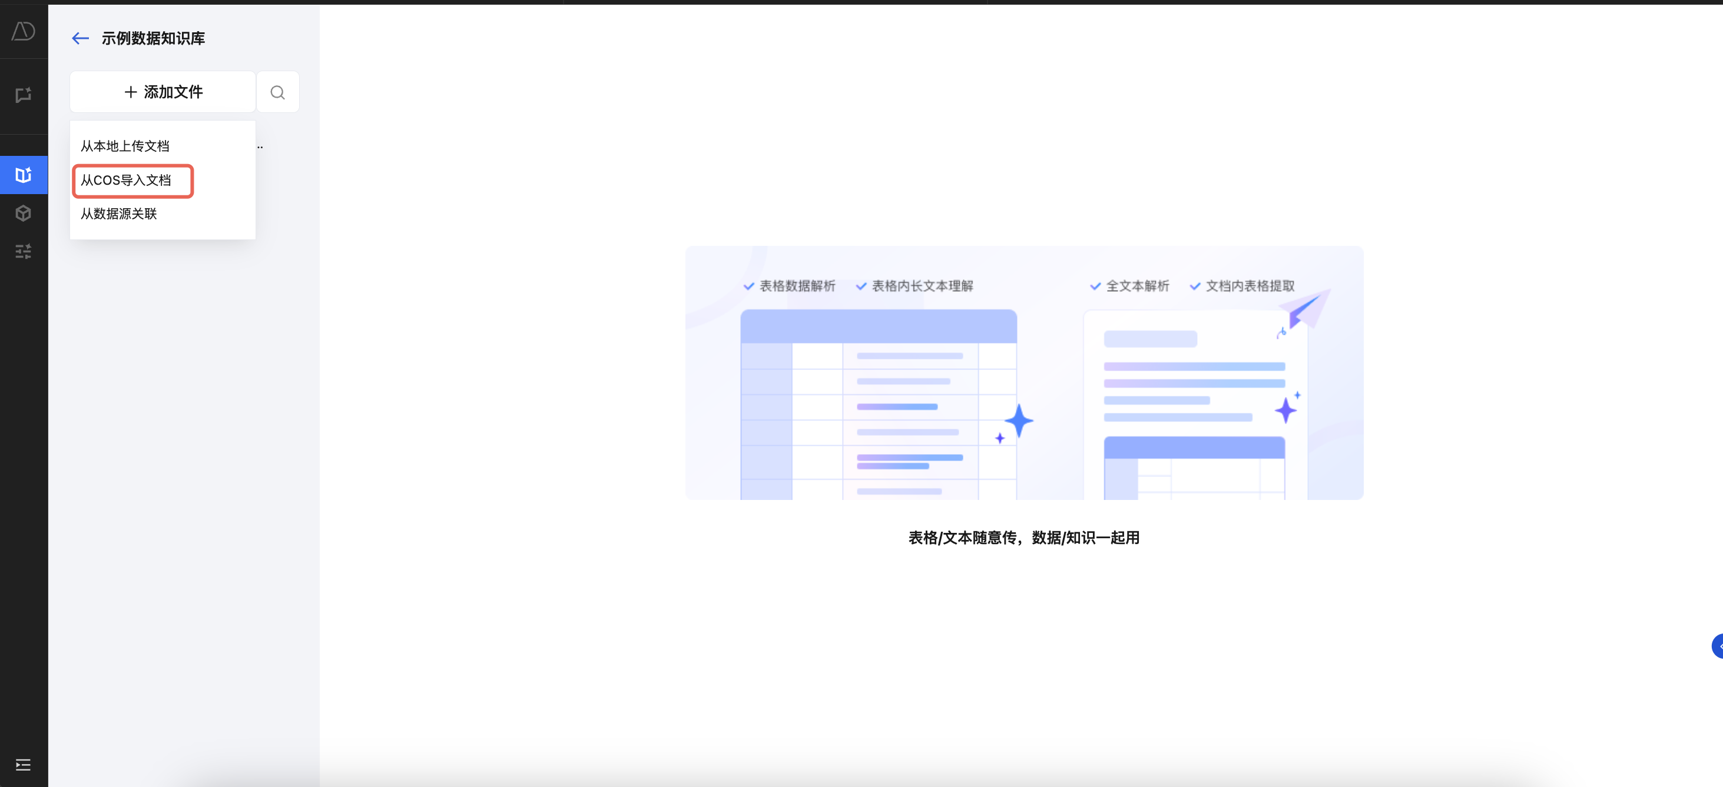Click the search magnifier icon

pyautogui.click(x=277, y=92)
